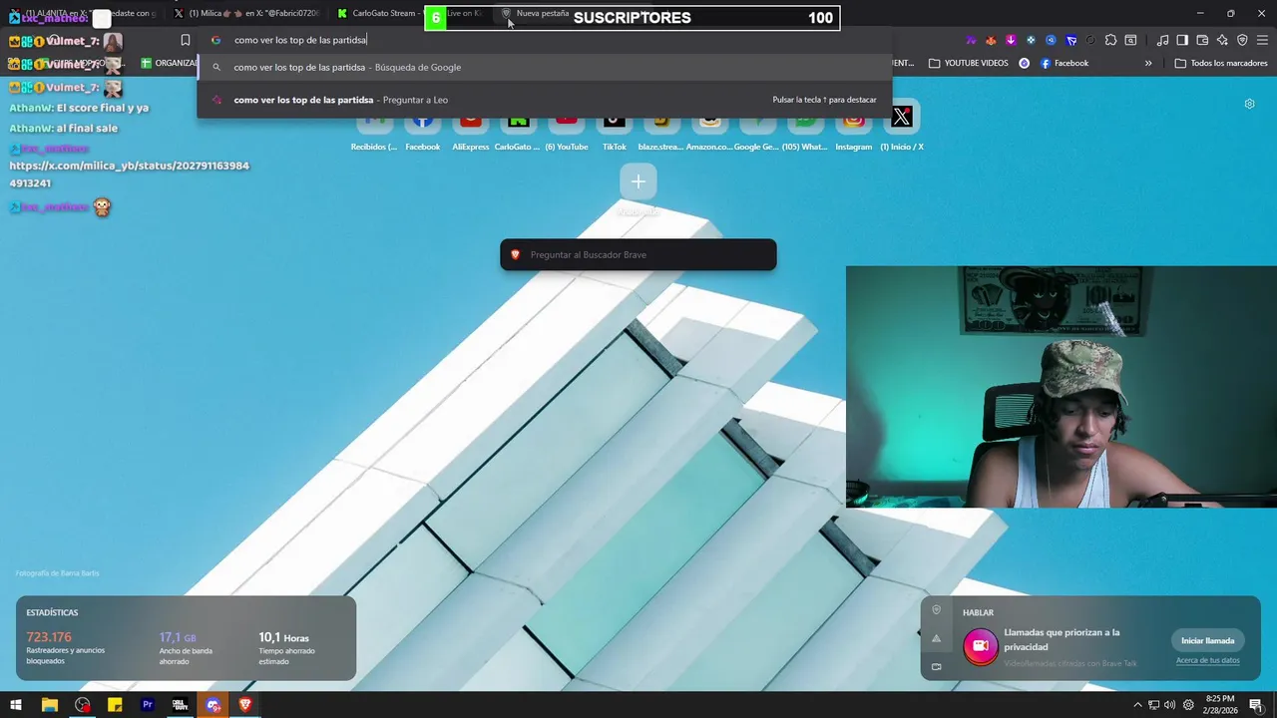Open the Brave Wallet toolbar icon
Viewport: 1277px width, 718px height.
coord(1202,40)
